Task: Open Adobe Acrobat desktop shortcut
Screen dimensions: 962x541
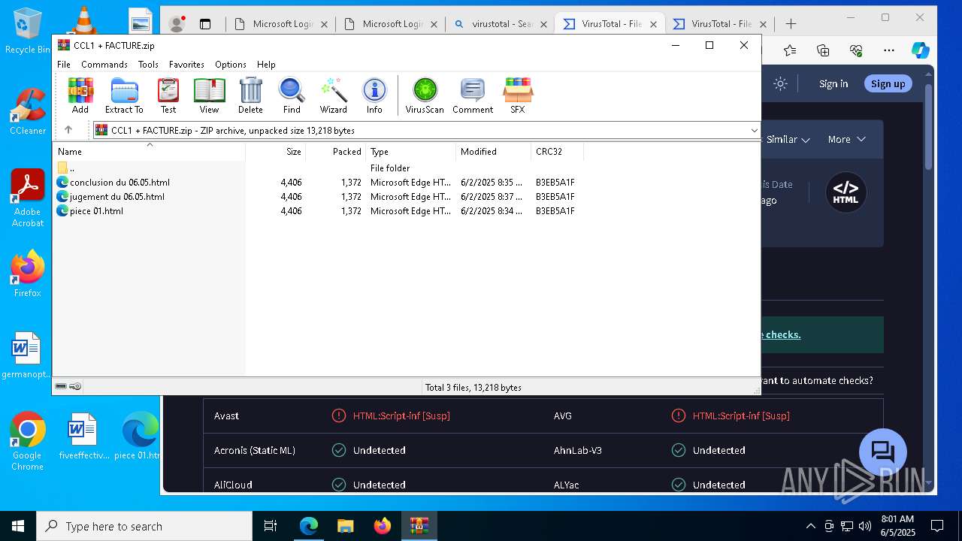Action: click(x=27, y=198)
